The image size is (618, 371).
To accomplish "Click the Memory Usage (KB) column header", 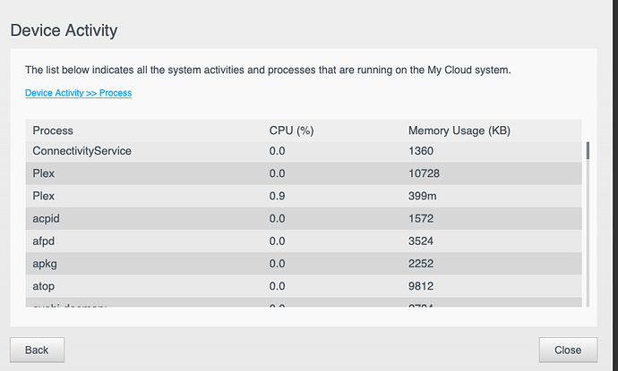I will 459,131.
